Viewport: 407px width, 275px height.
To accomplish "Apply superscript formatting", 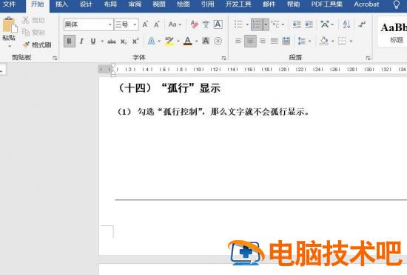I will 135,42.
